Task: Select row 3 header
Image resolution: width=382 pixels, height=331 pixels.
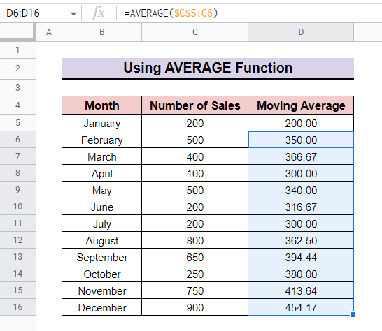Action: click(17, 87)
